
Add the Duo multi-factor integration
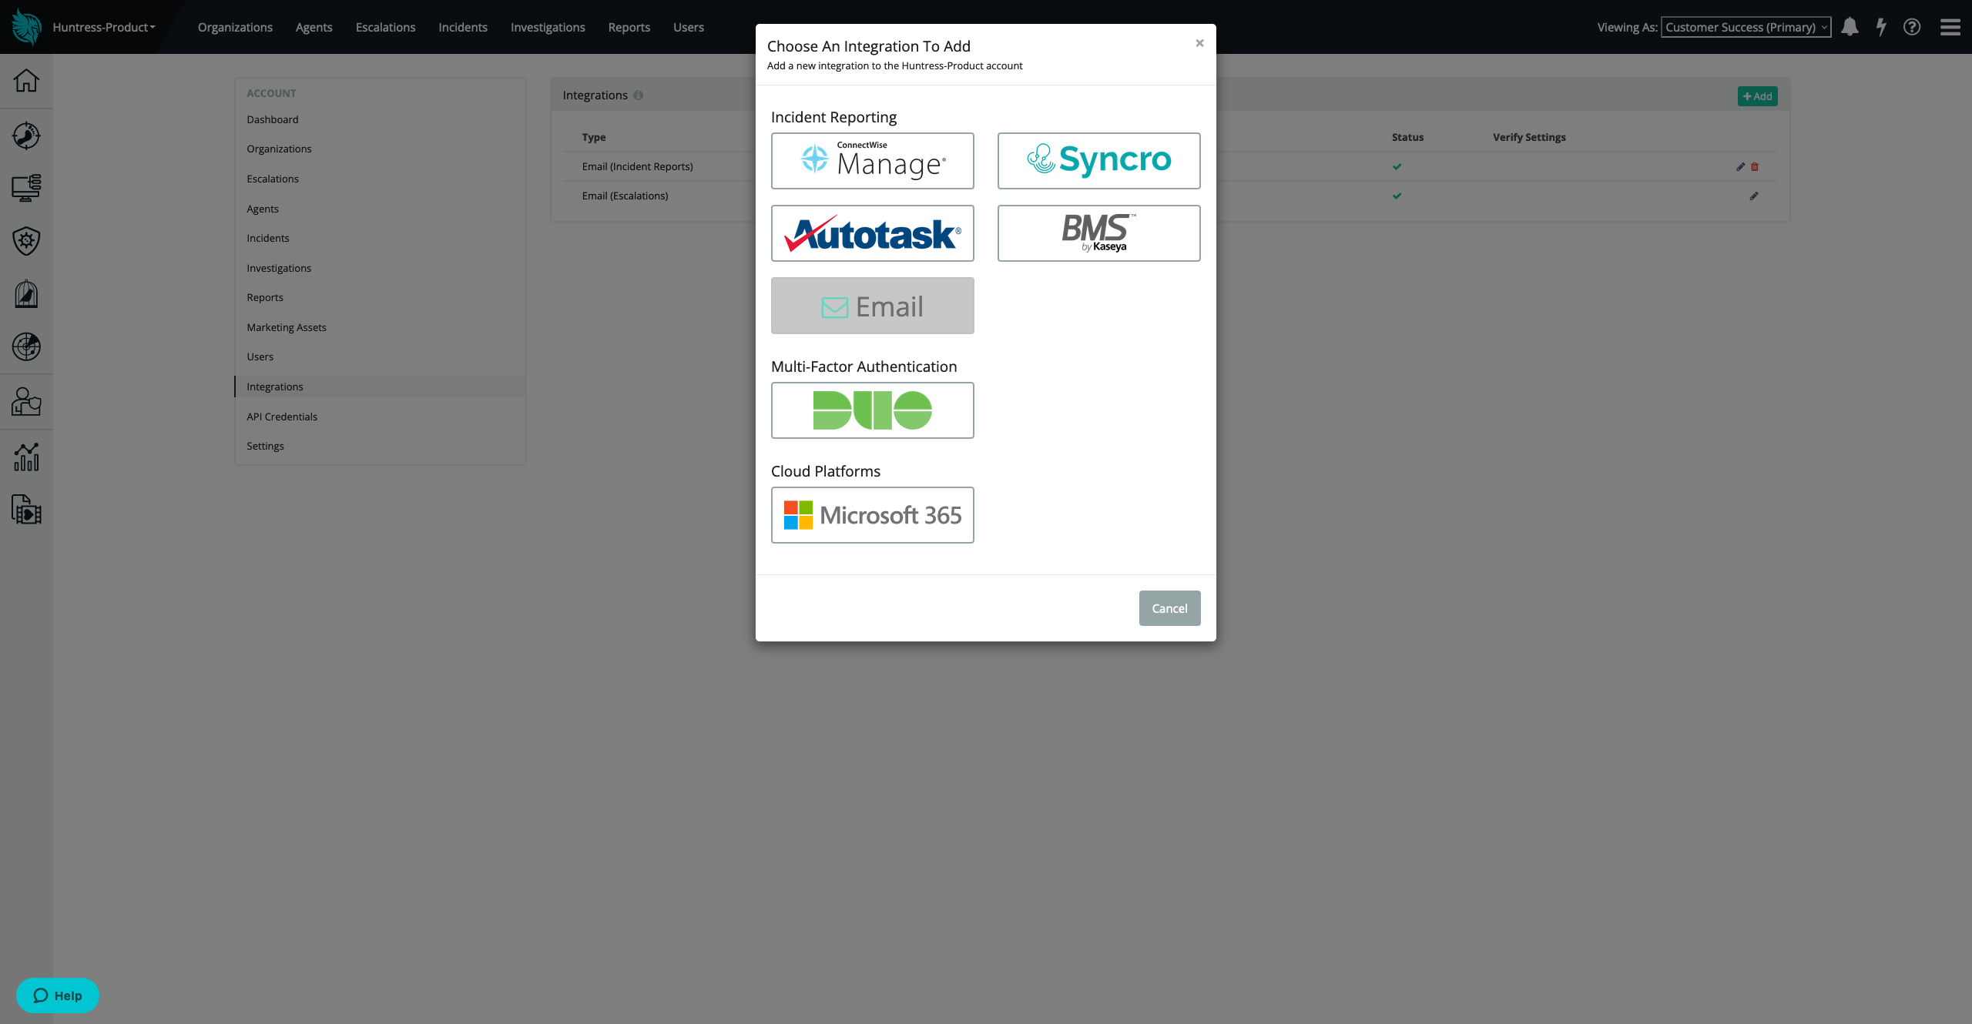[872, 410]
